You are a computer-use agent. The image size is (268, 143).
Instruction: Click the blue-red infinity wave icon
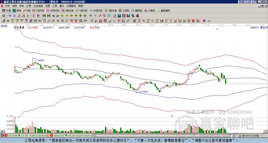(x=209, y=21)
